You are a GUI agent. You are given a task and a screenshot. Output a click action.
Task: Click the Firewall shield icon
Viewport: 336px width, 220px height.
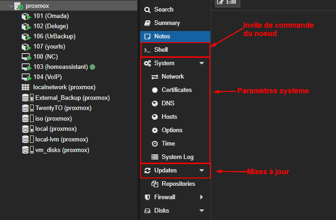pyautogui.click(x=147, y=197)
